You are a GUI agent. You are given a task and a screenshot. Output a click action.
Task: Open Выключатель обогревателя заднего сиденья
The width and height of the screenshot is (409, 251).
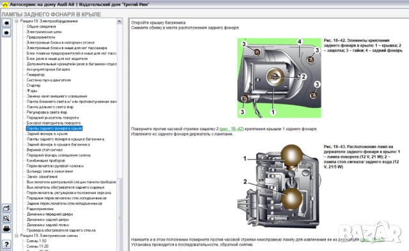coord(65,187)
